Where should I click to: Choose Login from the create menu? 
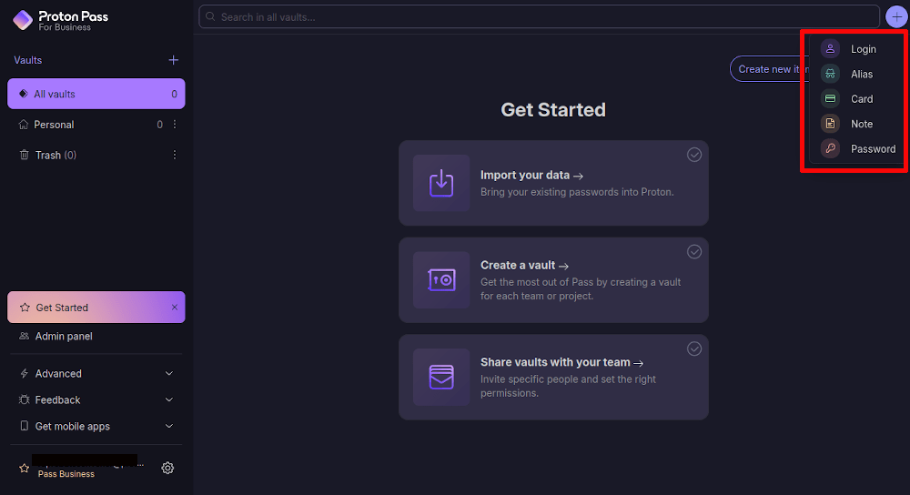pyautogui.click(x=858, y=49)
